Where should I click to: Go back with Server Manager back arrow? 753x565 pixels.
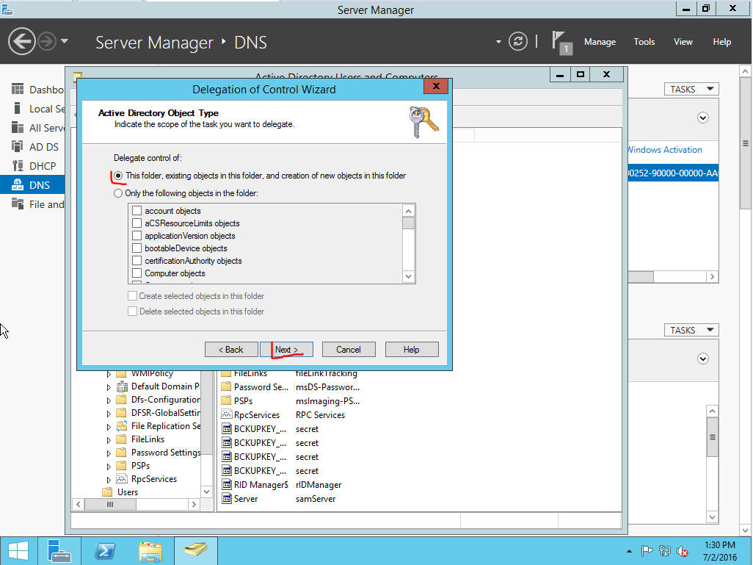point(21,41)
